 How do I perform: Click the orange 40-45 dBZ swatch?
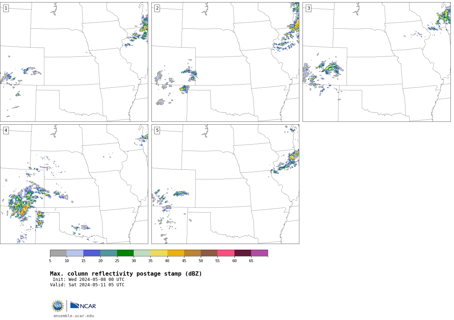coord(176,253)
